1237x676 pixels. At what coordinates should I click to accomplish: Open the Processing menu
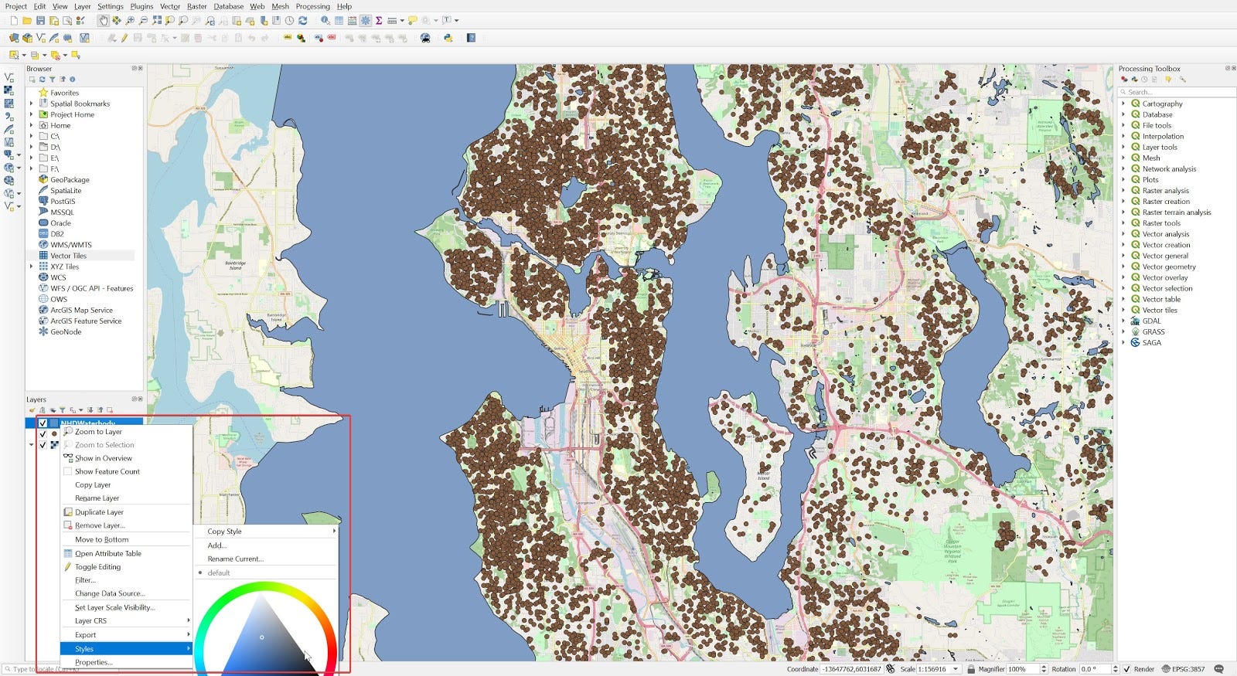point(312,6)
